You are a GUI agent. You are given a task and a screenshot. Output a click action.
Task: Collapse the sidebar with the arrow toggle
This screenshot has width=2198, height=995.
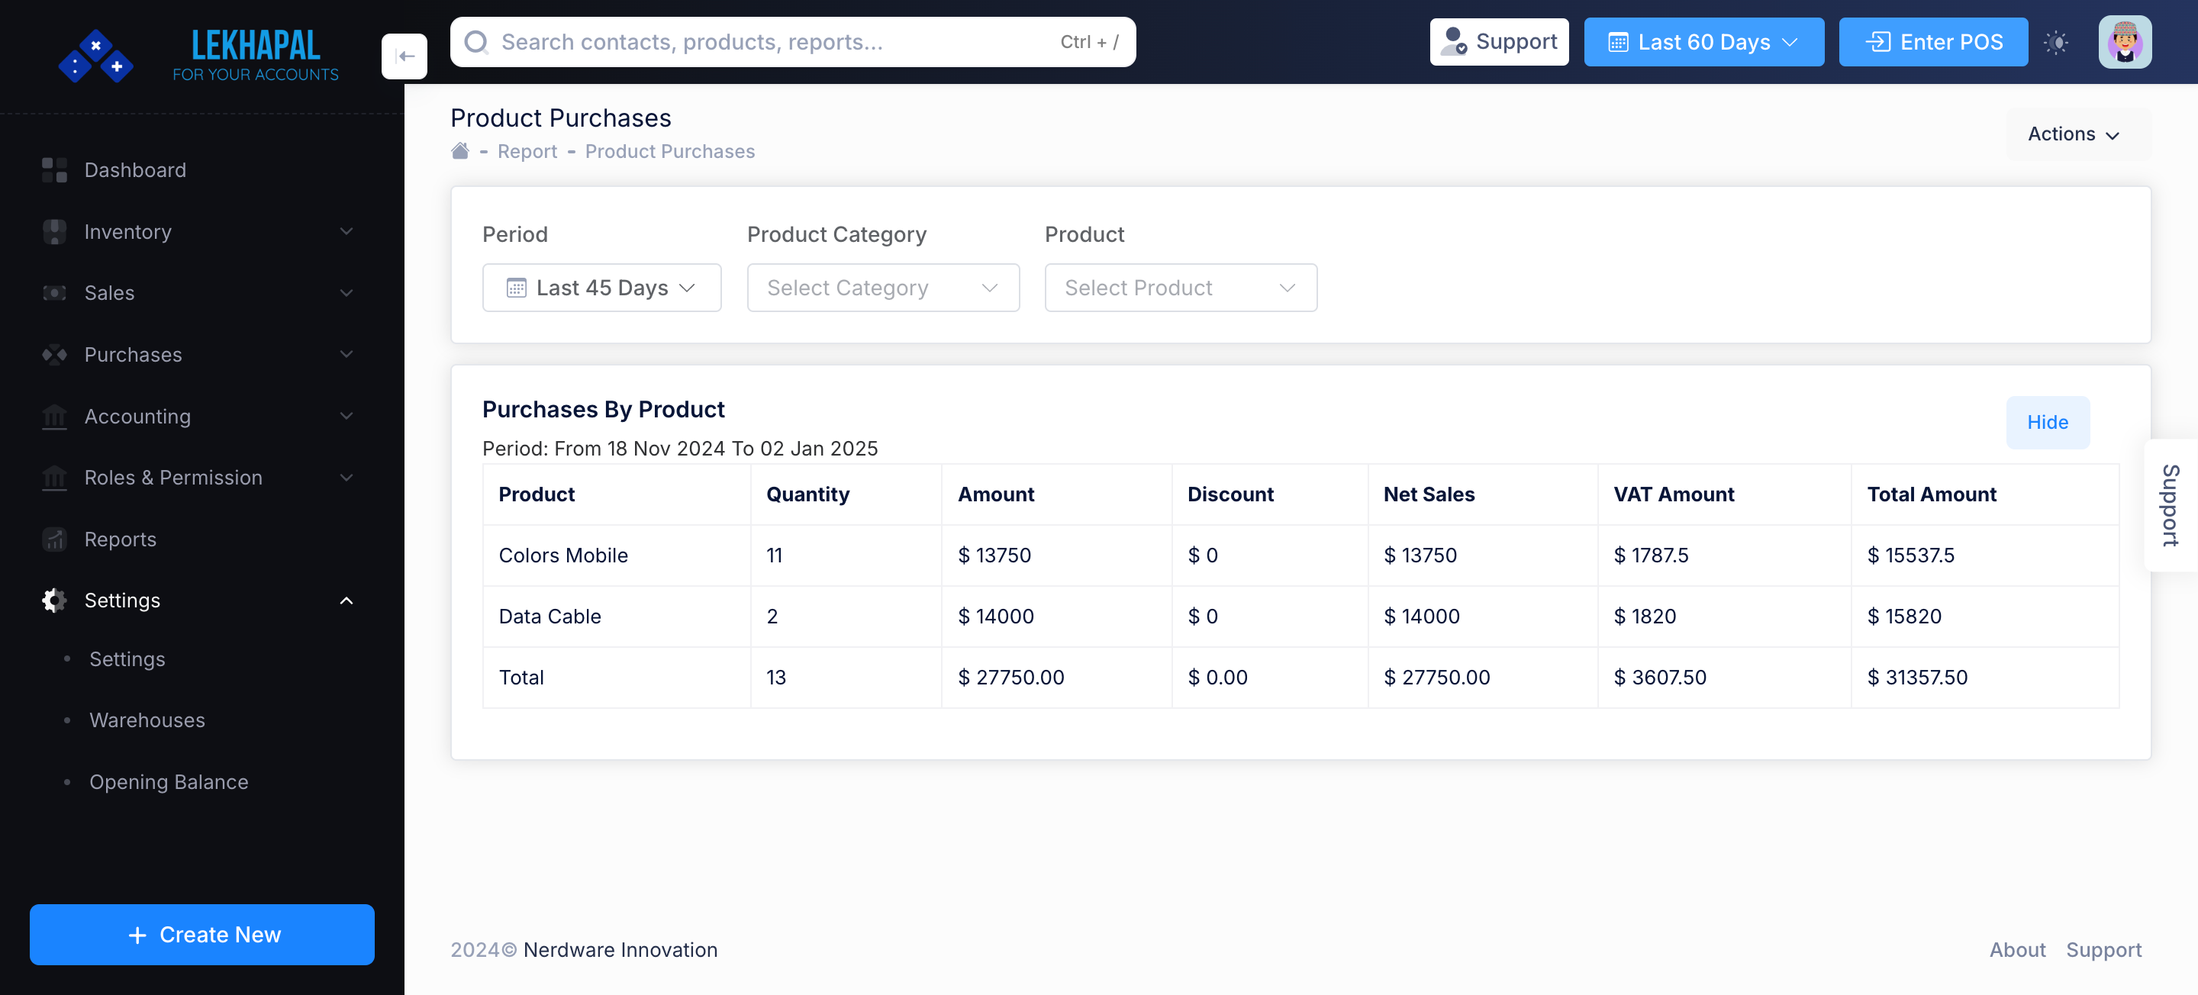point(404,56)
